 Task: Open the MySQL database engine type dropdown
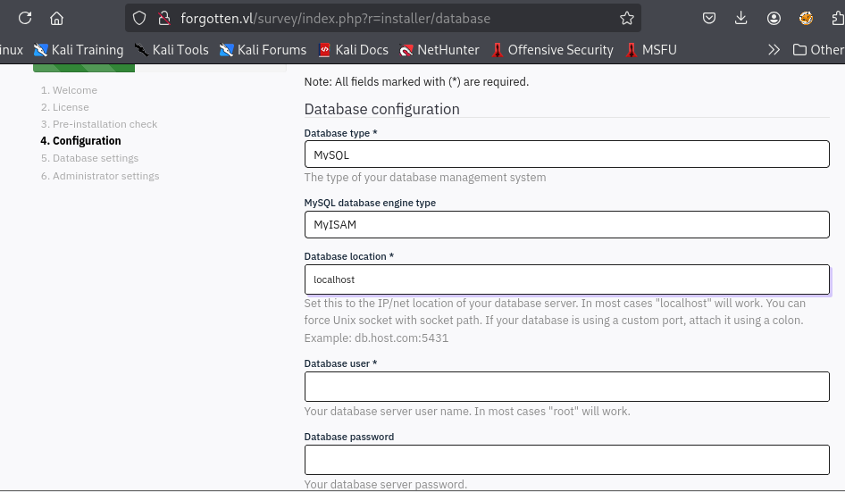point(566,224)
